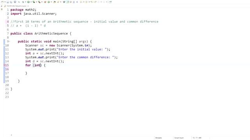Click the cursor position status bar entry
The height and width of the screenshot is (140, 250).
click(197, 138)
